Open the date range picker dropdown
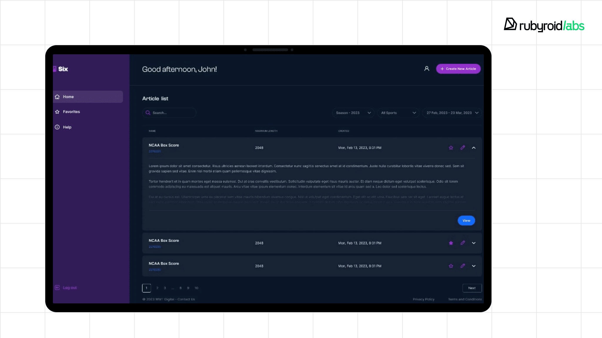The width and height of the screenshot is (602, 338). [452, 113]
